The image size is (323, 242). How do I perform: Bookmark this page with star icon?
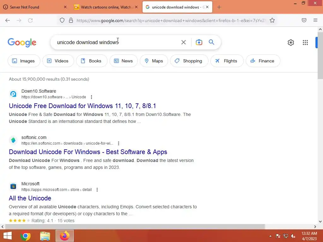pos(272,20)
